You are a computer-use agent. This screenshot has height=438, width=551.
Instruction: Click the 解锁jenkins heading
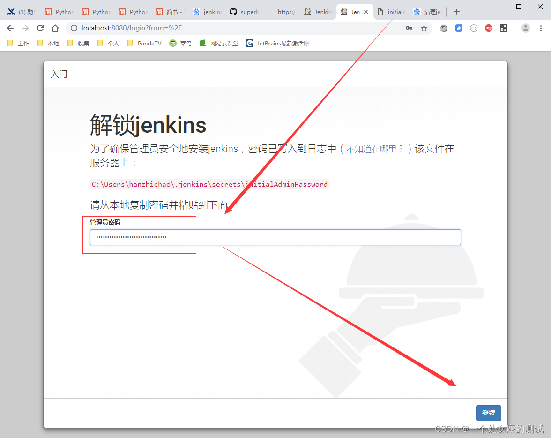click(148, 125)
